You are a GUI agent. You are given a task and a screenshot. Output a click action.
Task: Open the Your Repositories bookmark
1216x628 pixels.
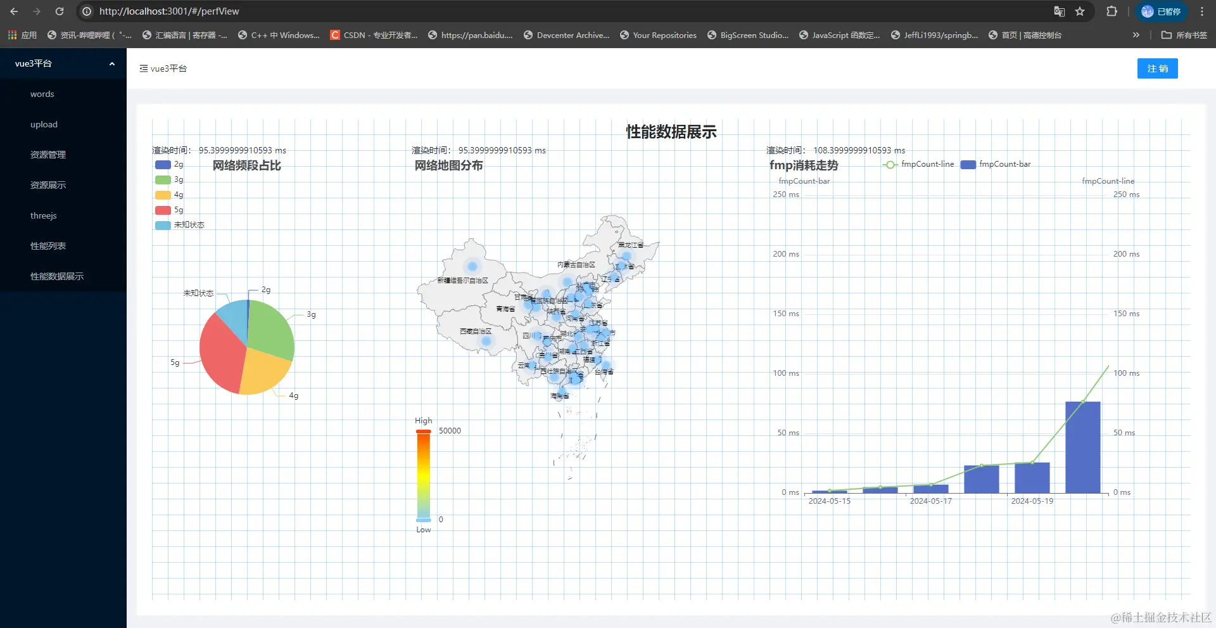coord(658,35)
